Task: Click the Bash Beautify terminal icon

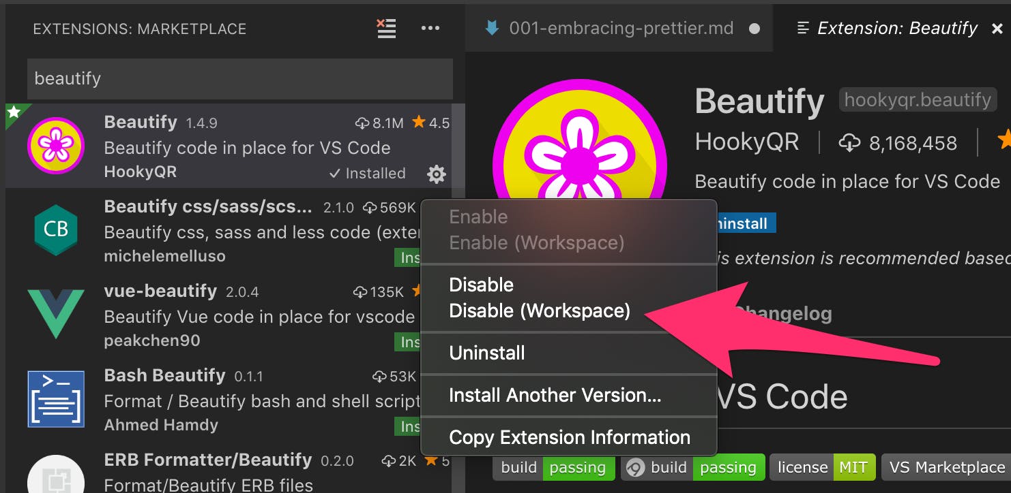Action: point(56,399)
